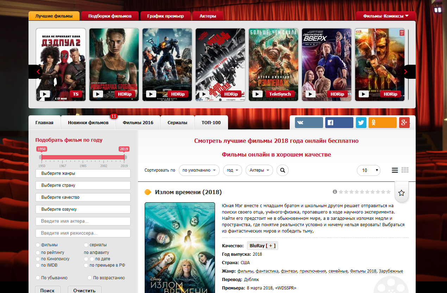447x293 pixels.
Task: Switch to grid view layout icon
Action: pos(405,170)
